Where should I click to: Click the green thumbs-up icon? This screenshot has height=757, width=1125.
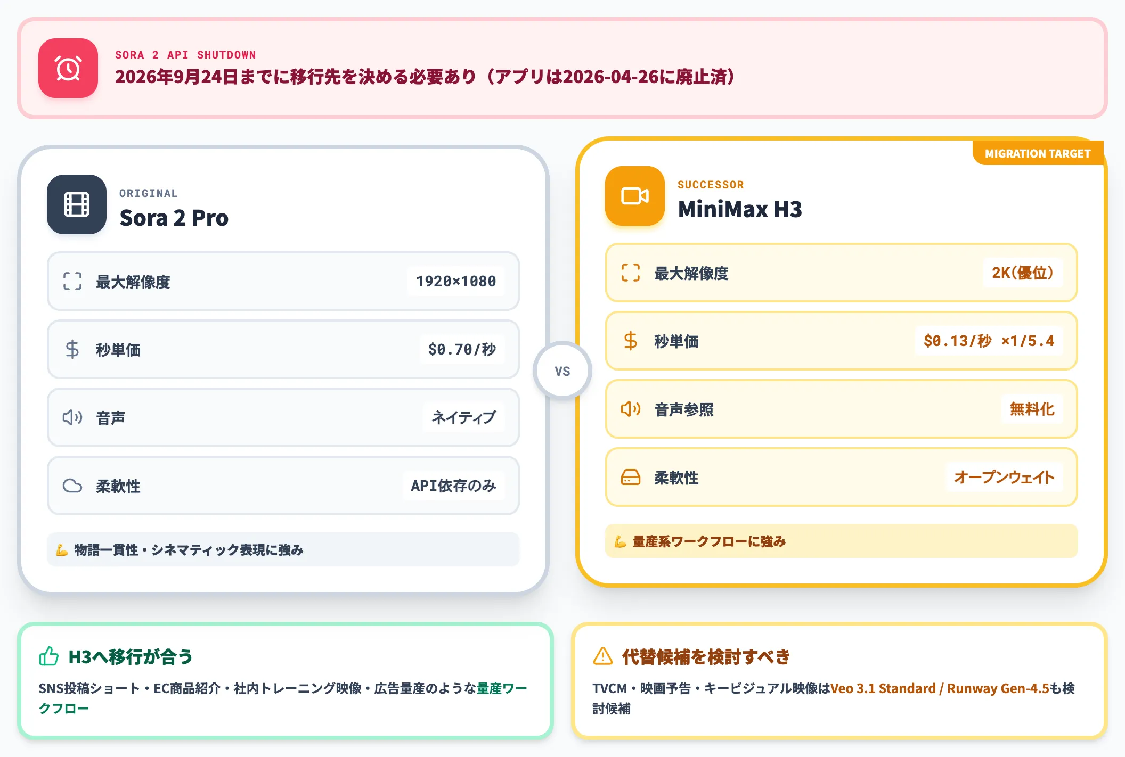(x=49, y=656)
